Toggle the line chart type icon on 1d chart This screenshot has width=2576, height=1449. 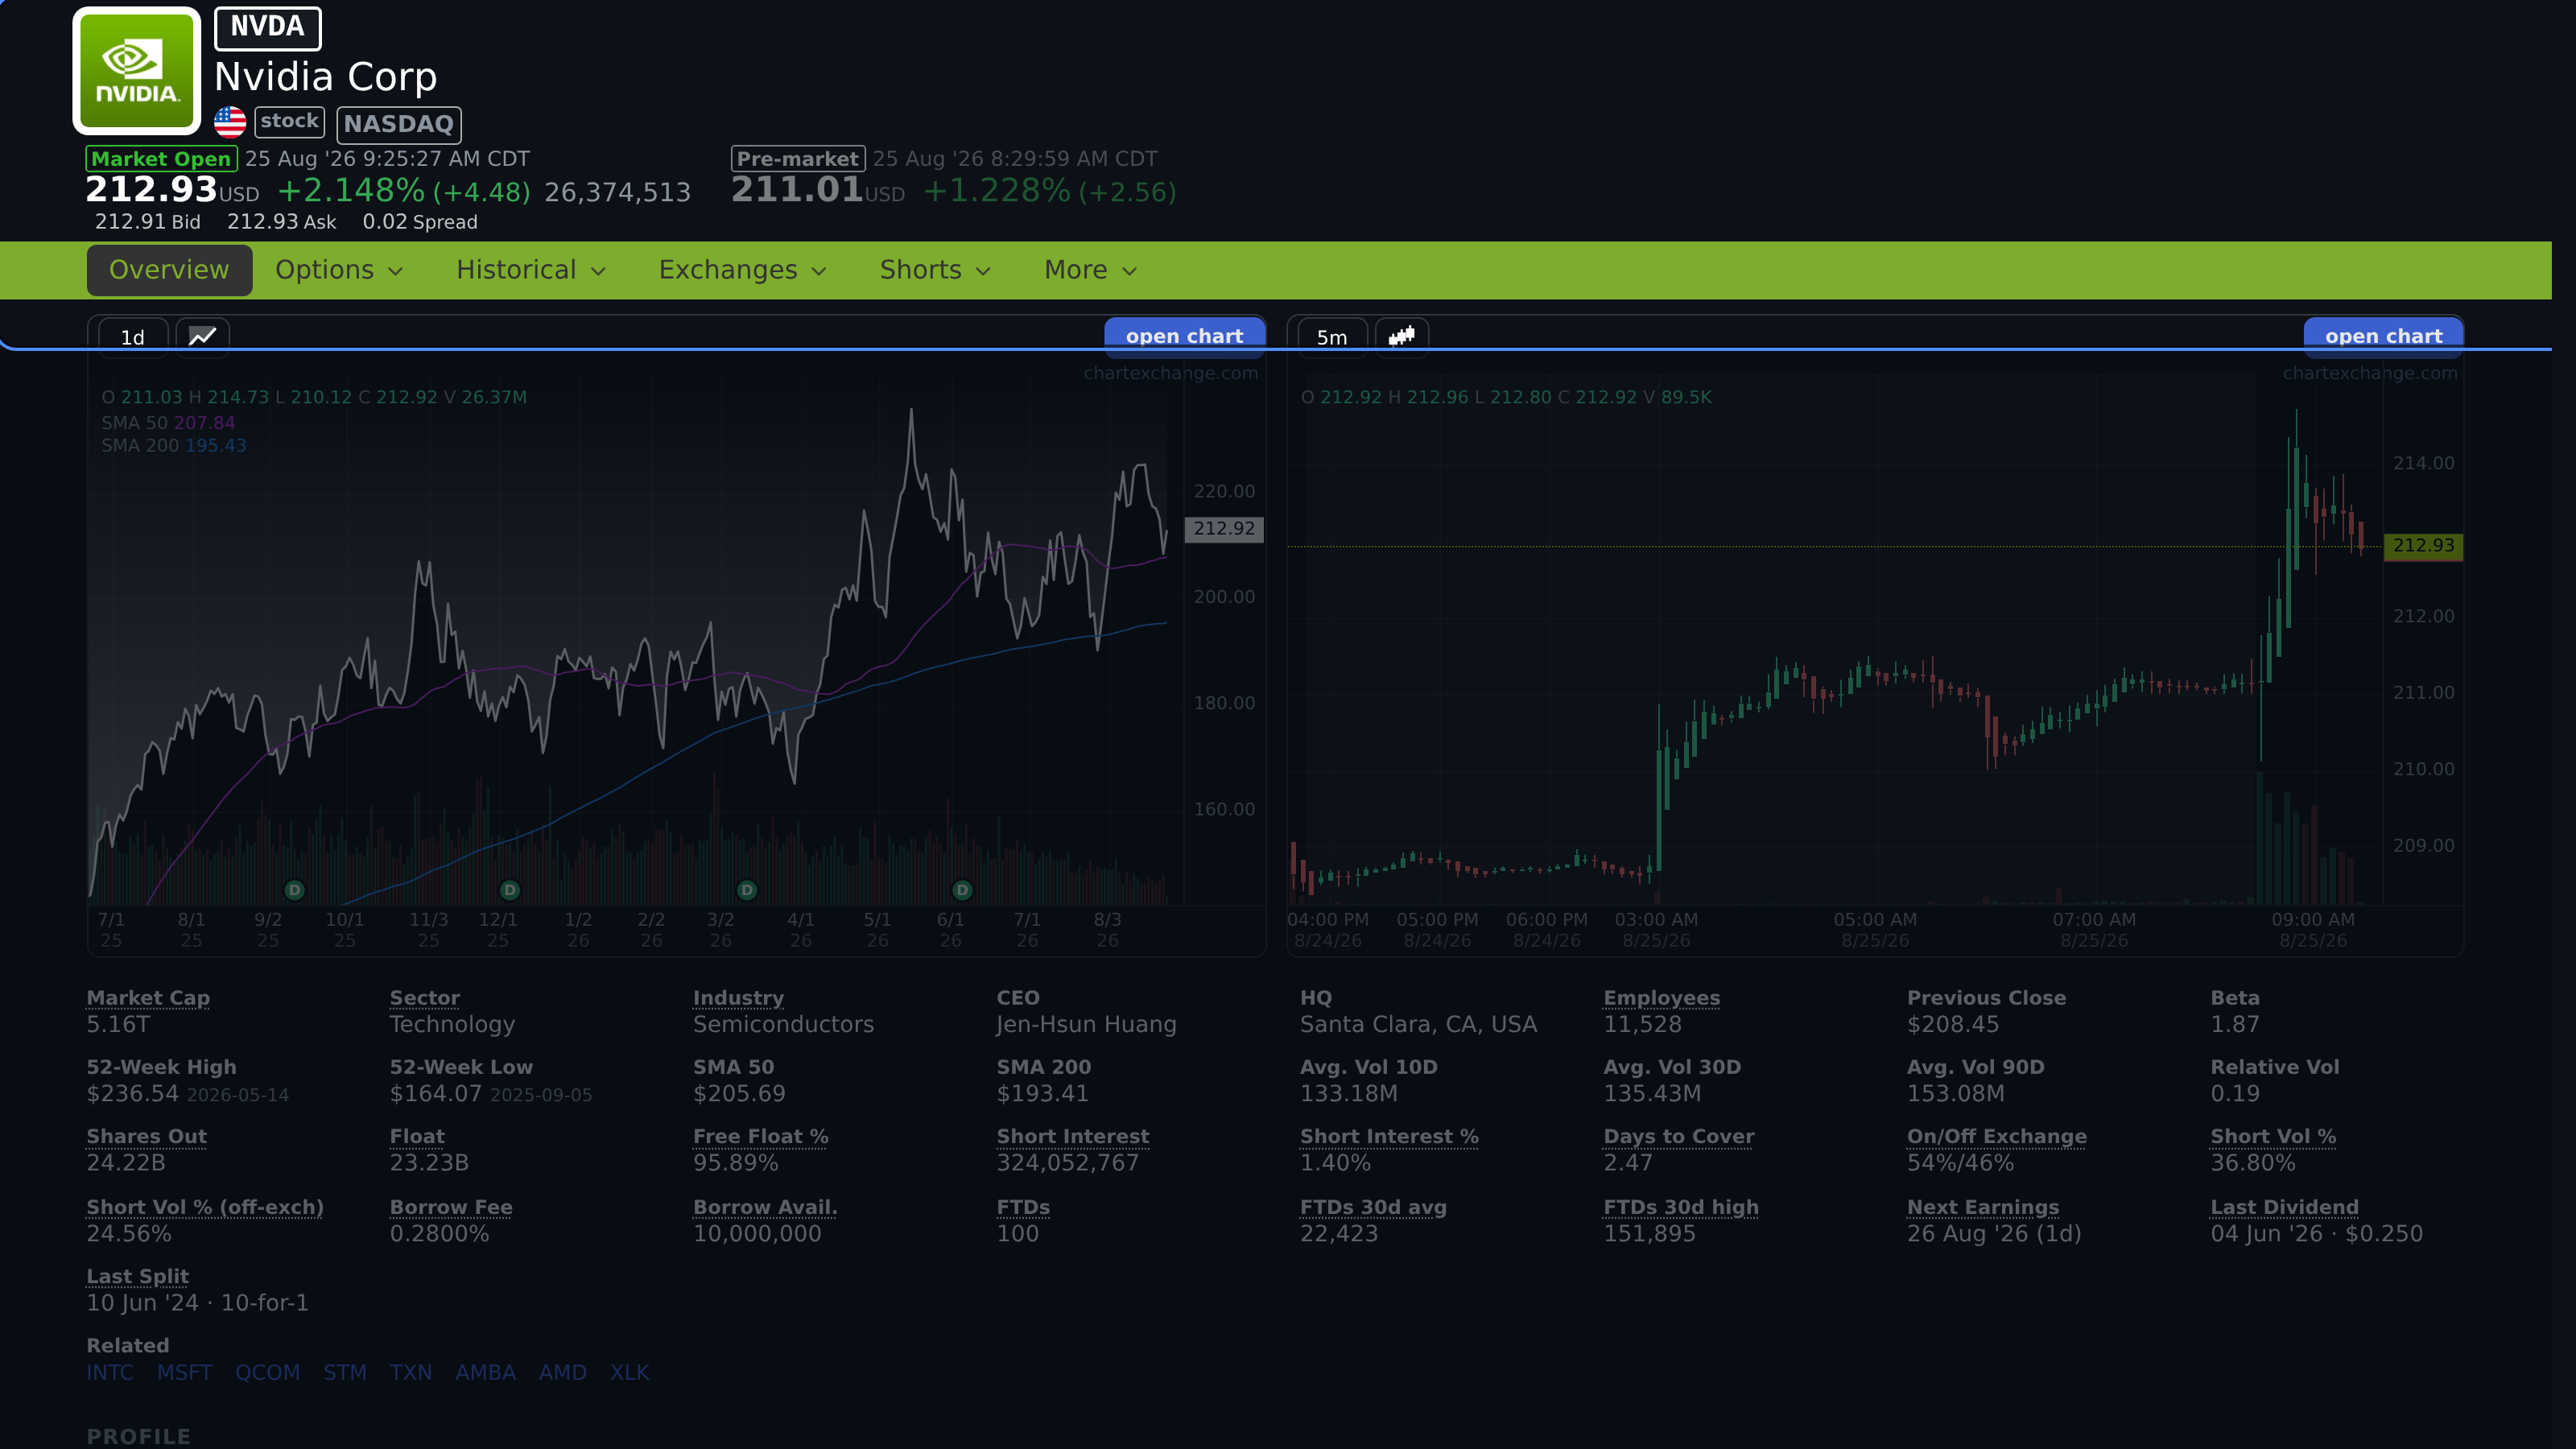203,336
